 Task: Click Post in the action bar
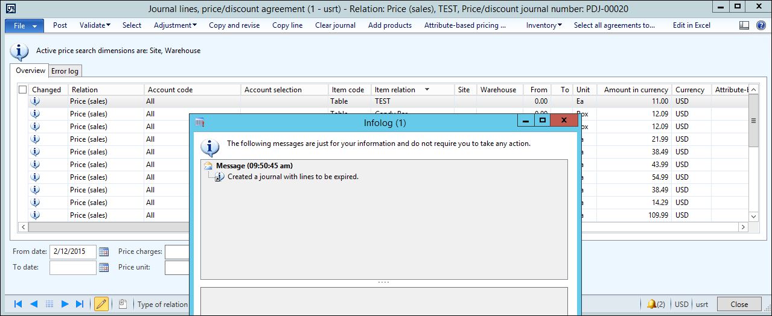pos(60,25)
